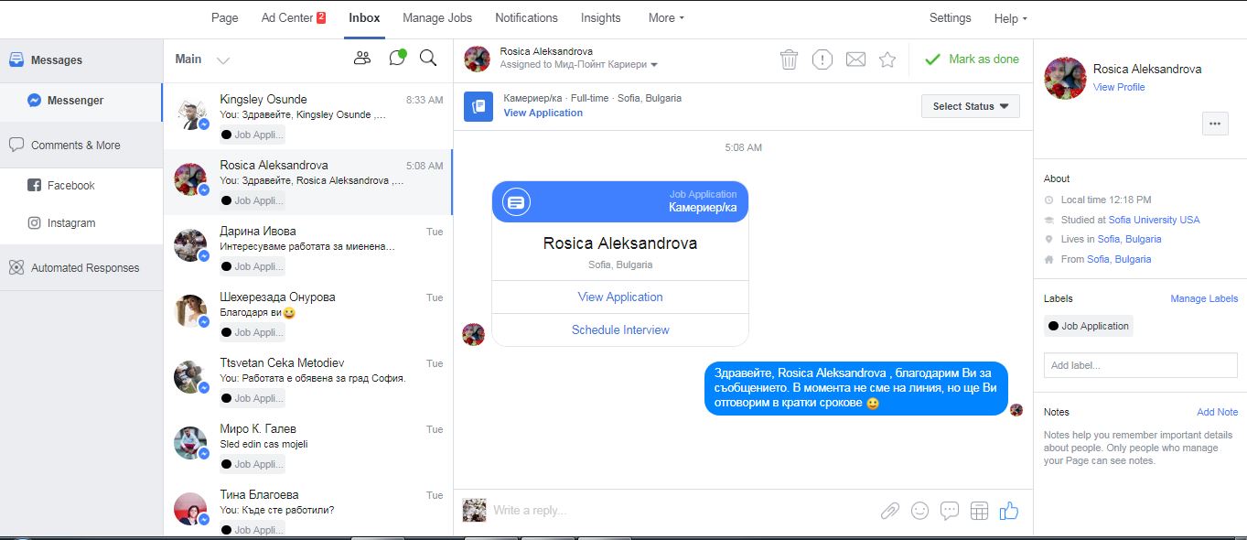Open Дарина Ивова conversation

click(x=307, y=248)
